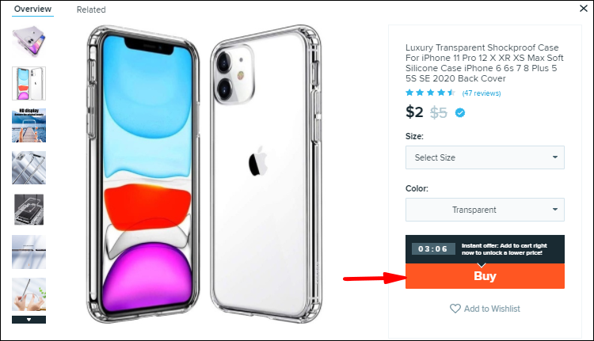Switch to the Related tab
Screen dimensions: 594x341
tap(91, 10)
